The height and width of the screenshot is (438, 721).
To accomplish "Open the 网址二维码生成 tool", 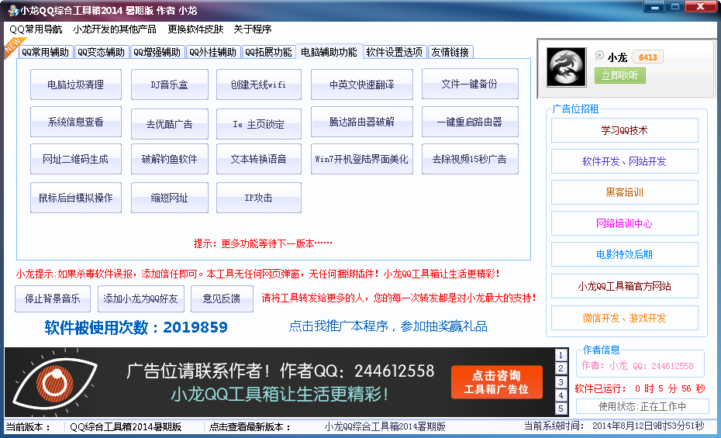I will (x=75, y=159).
